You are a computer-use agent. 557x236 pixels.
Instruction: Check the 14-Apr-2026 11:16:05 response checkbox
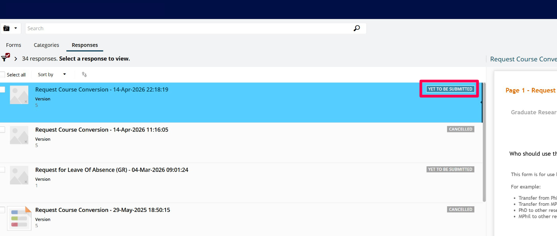click(x=2, y=130)
